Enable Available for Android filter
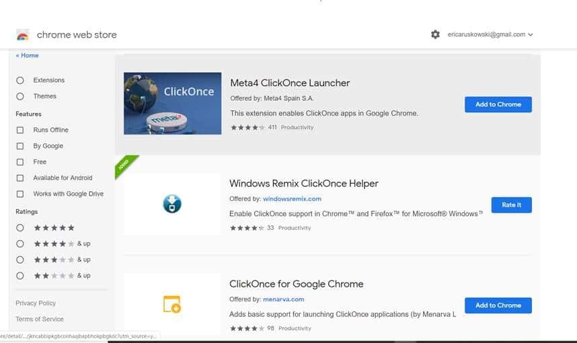This screenshot has width=577, height=343. [20, 178]
